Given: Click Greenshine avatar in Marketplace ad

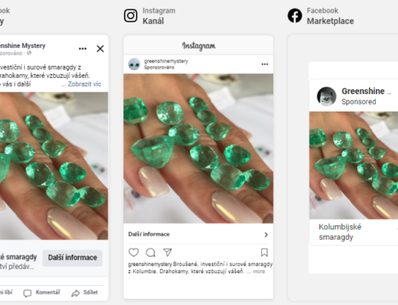Looking at the screenshot, I should pyautogui.click(x=326, y=96).
